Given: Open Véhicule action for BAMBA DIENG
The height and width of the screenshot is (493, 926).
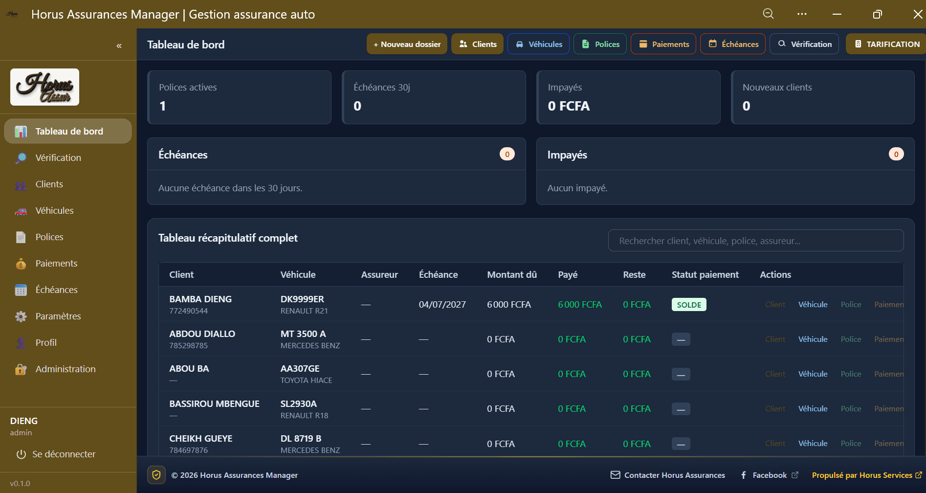Looking at the screenshot, I should [x=813, y=304].
